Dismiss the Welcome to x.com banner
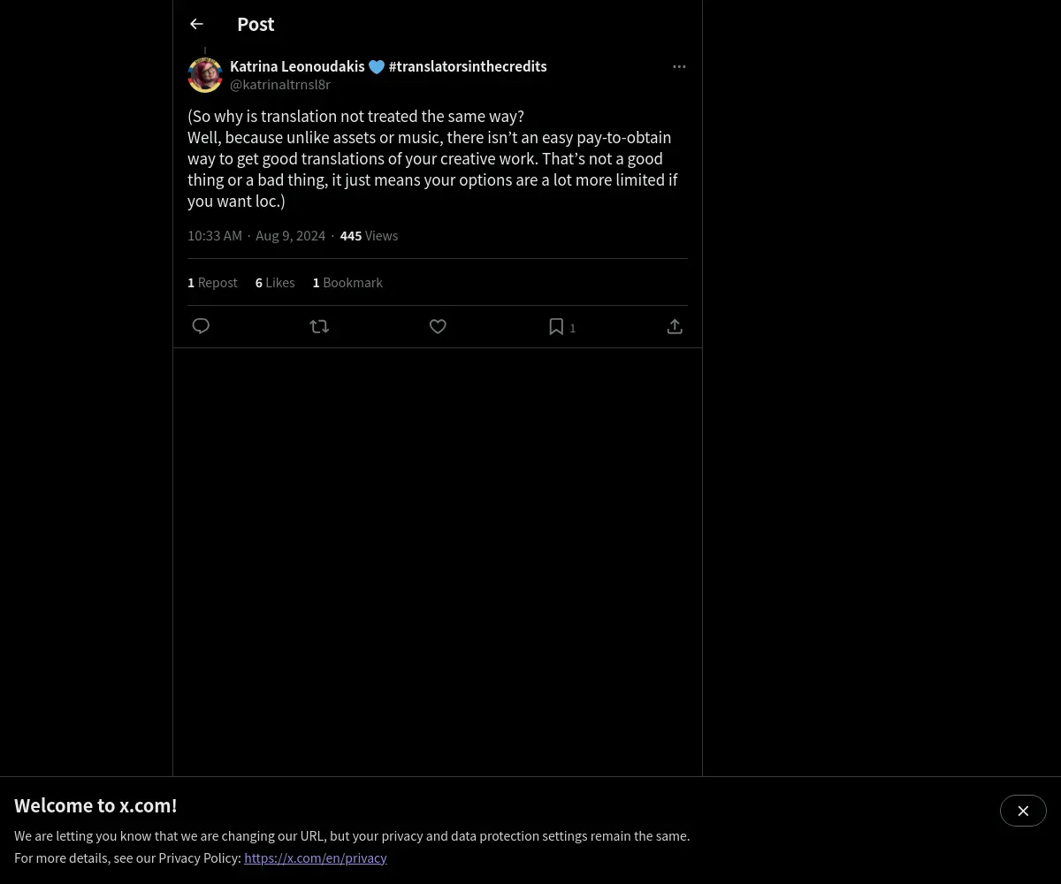The height and width of the screenshot is (884, 1061). click(1023, 811)
